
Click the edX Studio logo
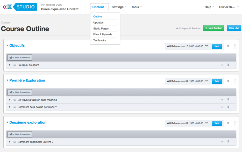[x=20, y=7]
